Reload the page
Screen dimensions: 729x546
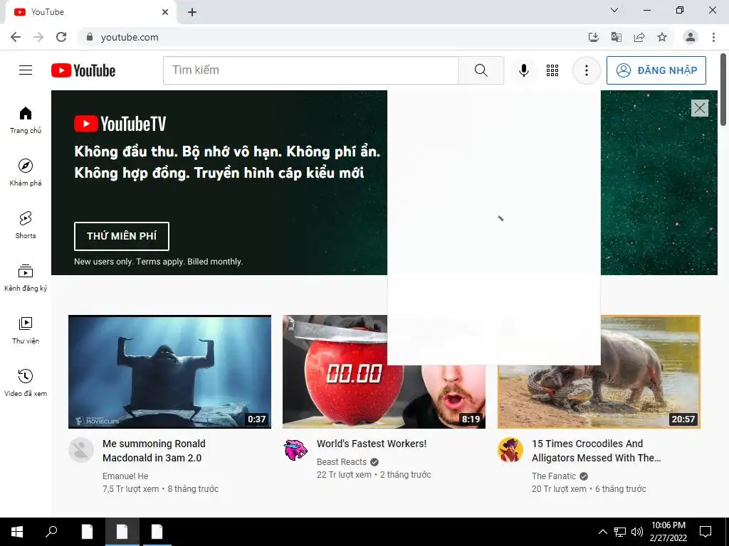click(x=61, y=37)
